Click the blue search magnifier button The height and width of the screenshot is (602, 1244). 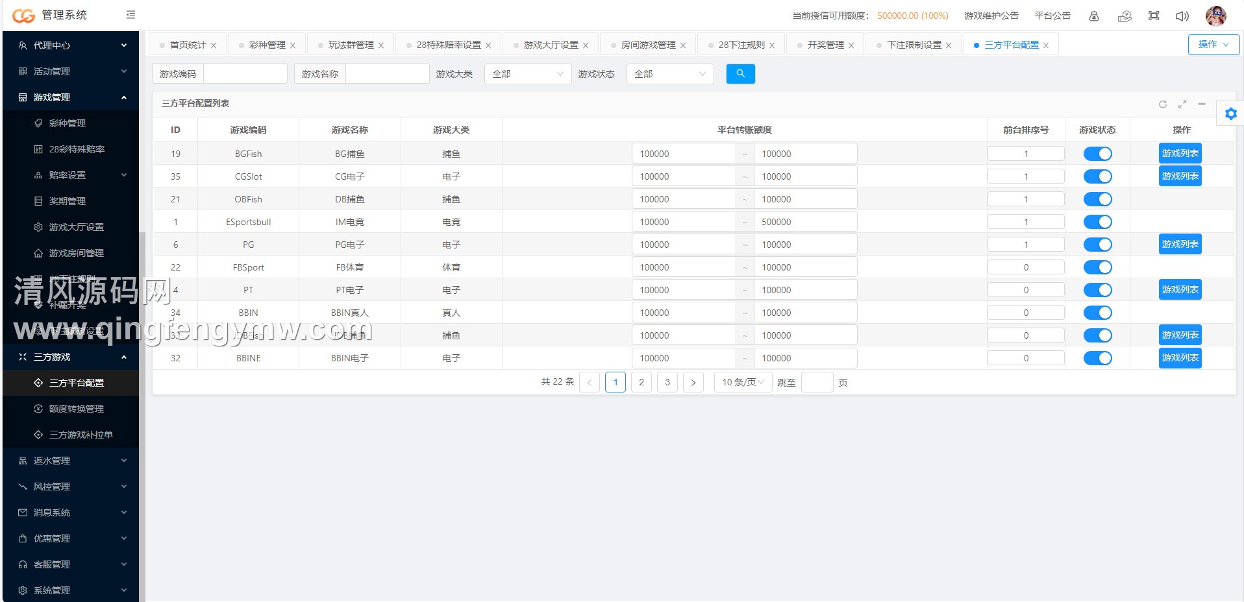[740, 74]
